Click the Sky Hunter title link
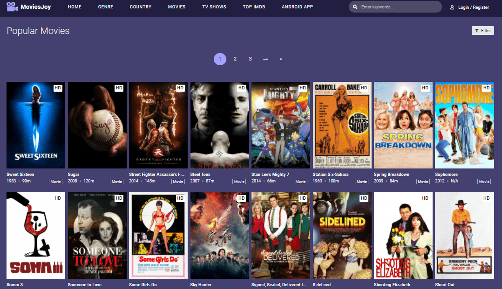 pos(201,284)
